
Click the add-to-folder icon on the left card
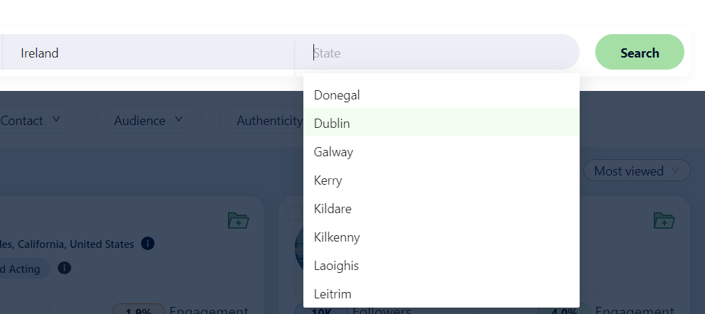pos(238,220)
